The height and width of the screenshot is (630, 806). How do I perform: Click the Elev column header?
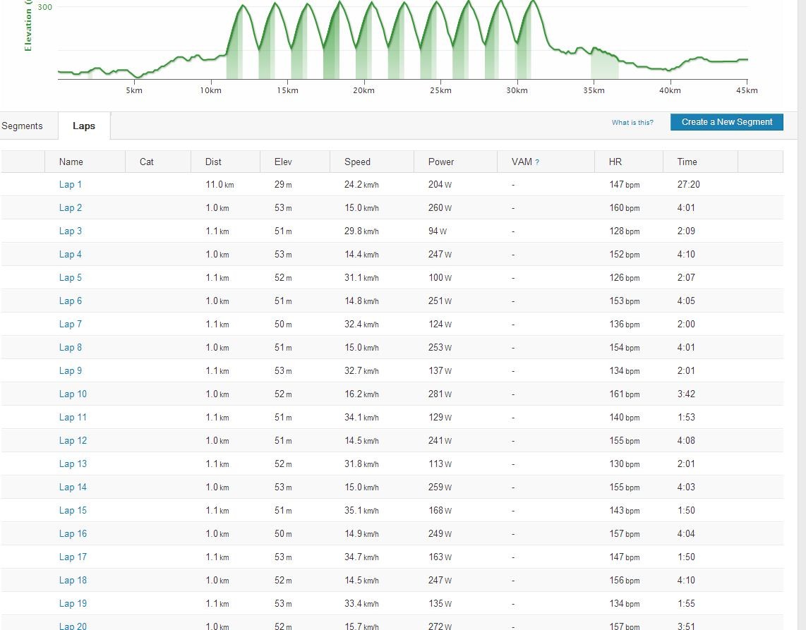click(283, 162)
